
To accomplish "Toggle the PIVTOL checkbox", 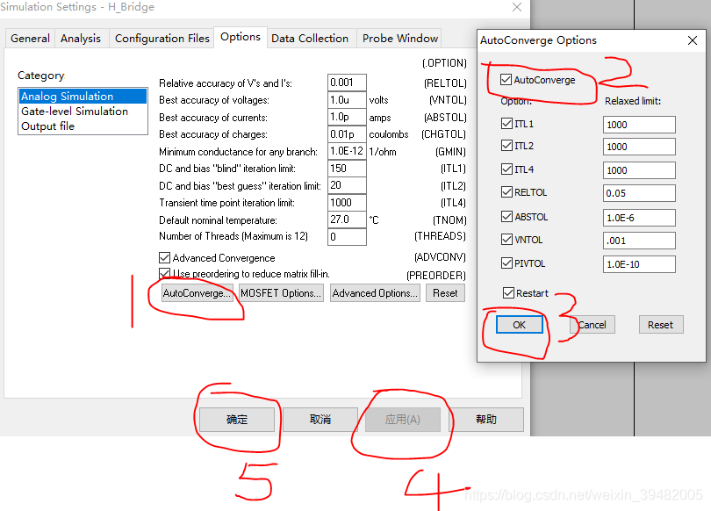I will (x=507, y=263).
